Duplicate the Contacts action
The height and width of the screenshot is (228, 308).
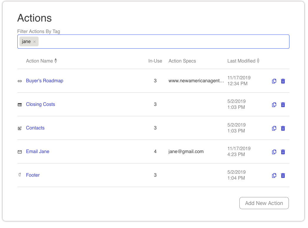pos(274,128)
